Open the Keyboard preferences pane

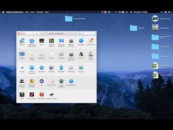tap(41, 55)
